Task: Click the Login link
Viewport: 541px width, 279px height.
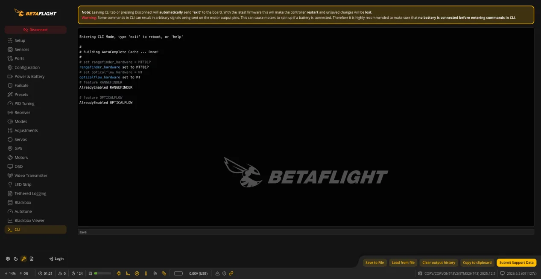Action: pos(56,259)
